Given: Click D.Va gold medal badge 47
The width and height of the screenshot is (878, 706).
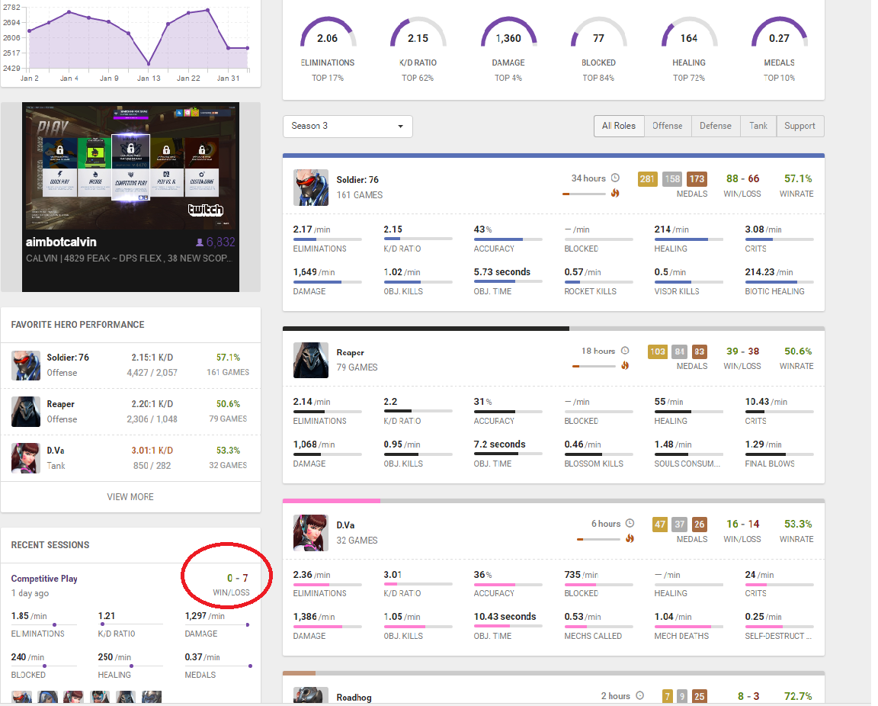Looking at the screenshot, I should pos(660,525).
